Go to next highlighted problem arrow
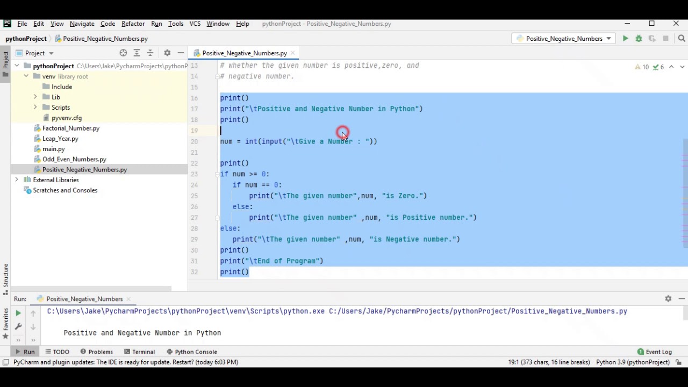Image resolution: width=688 pixels, height=387 pixels. click(682, 67)
